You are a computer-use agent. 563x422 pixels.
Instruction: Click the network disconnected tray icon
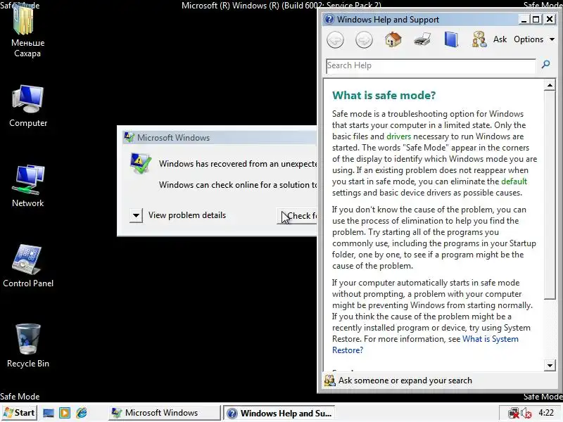point(513,413)
